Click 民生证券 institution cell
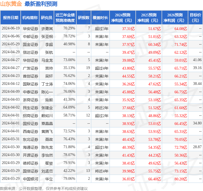Viewport: 203px width, 191px height. tap(31, 108)
